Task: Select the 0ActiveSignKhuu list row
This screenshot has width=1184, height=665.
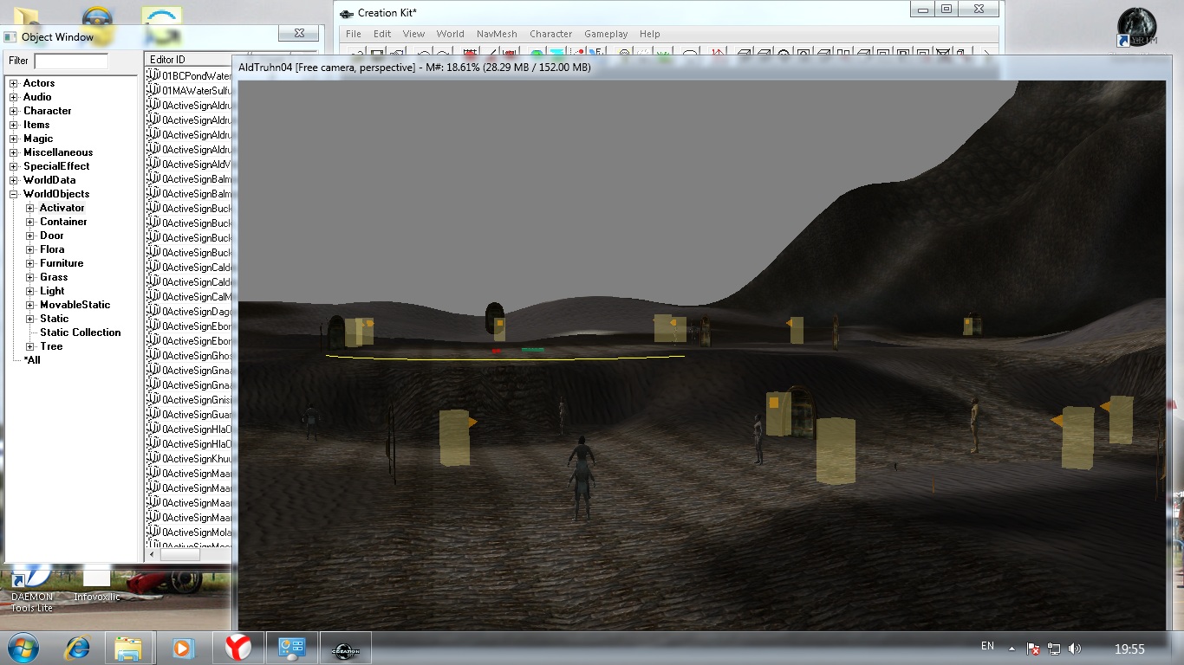Action: (189, 458)
